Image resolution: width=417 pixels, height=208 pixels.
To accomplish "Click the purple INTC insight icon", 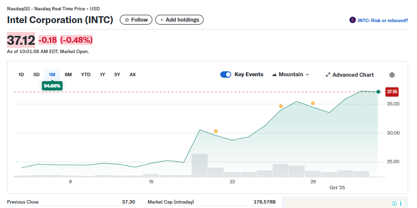I will pyautogui.click(x=352, y=20).
